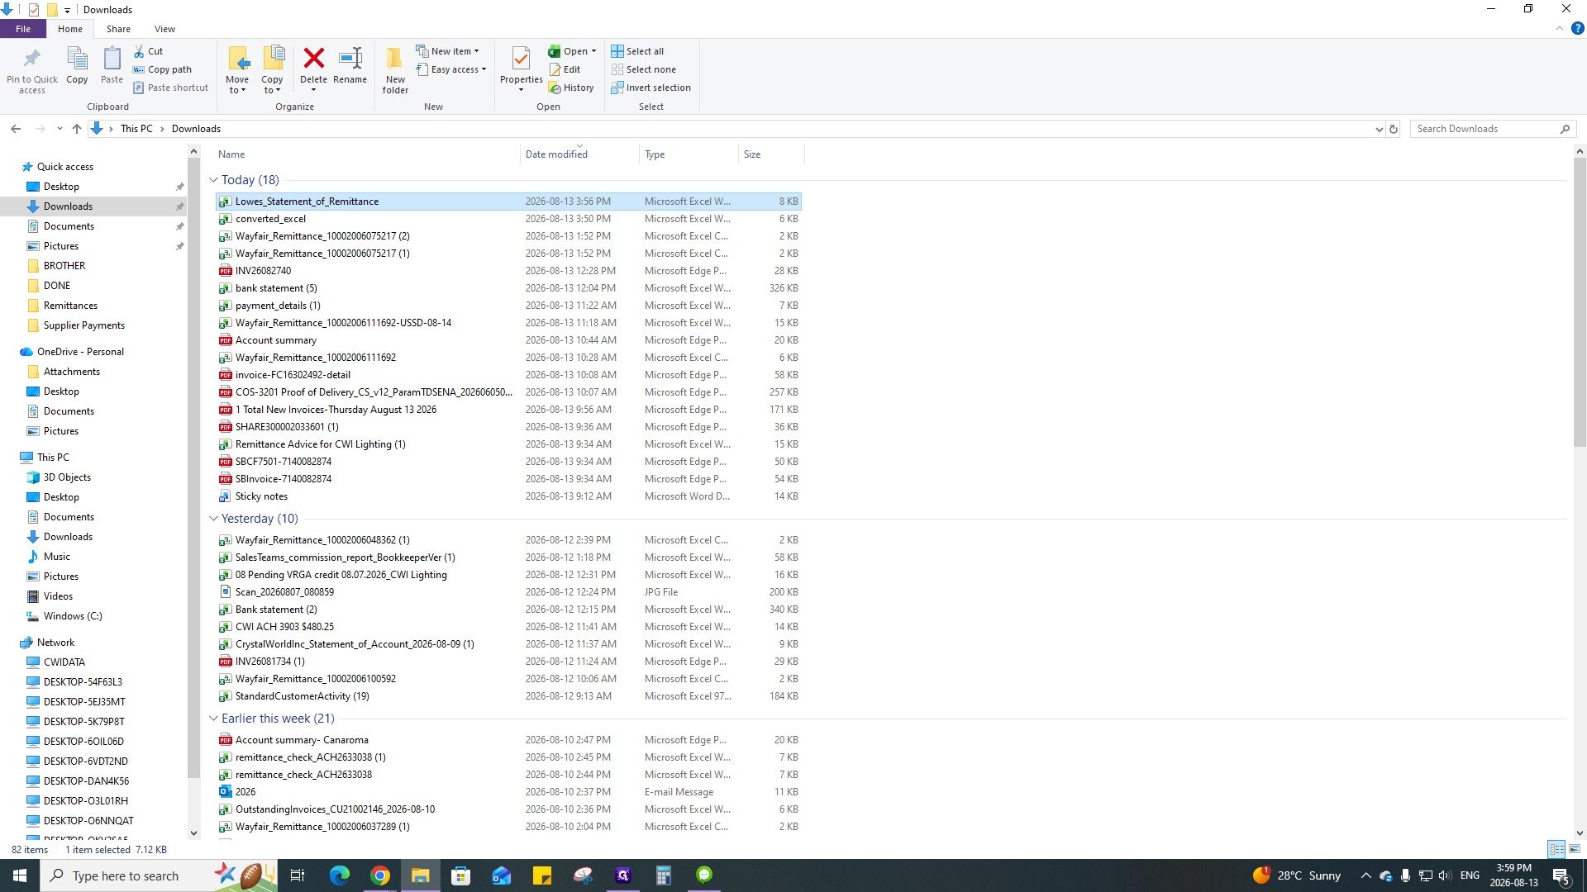Open the Copy to dropdown
This screenshot has width=1587, height=892.
point(272,85)
